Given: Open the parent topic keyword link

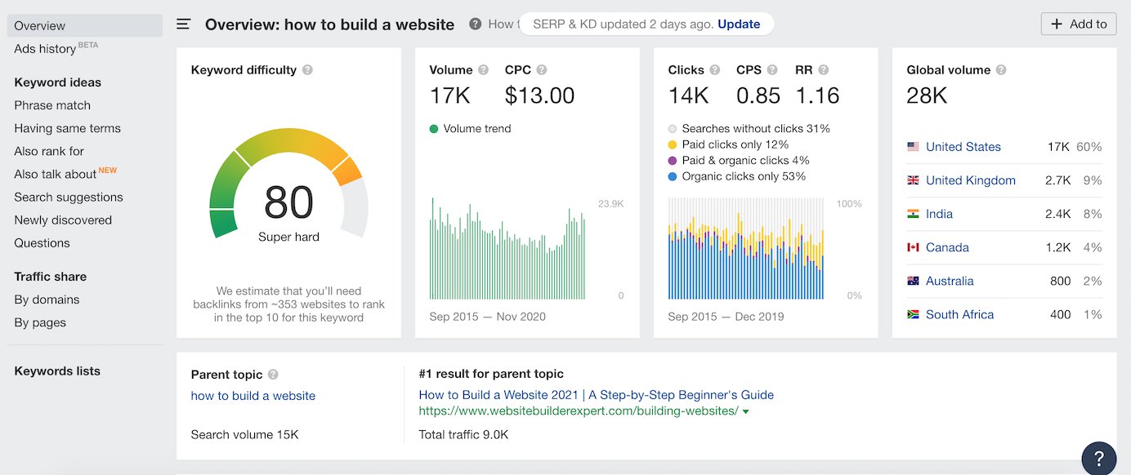Looking at the screenshot, I should pos(253,396).
